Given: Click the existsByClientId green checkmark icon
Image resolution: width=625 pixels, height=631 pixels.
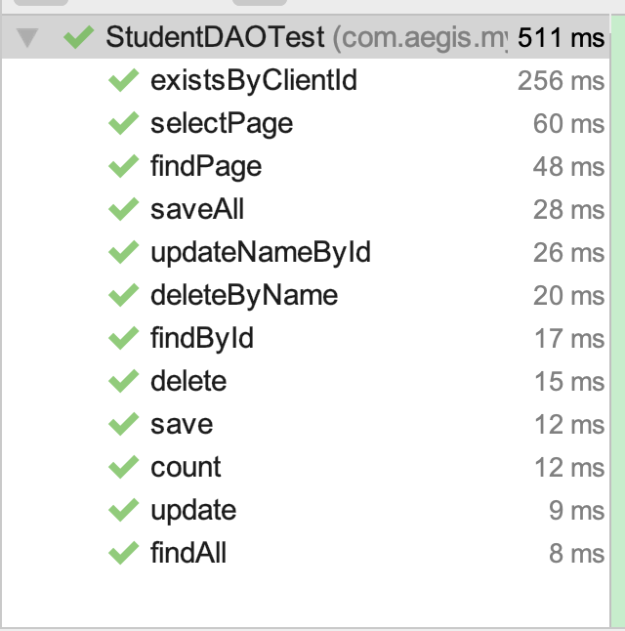Looking at the screenshot, I should [123, 81].
